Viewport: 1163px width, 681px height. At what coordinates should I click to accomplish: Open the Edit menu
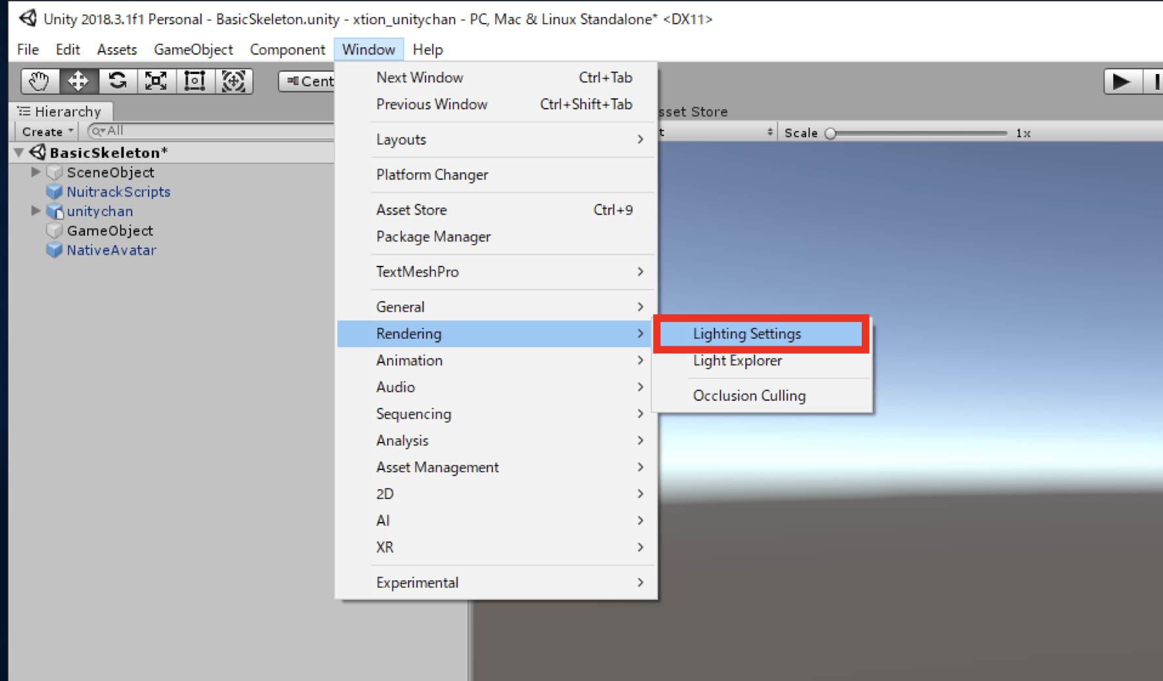[67, 50]
